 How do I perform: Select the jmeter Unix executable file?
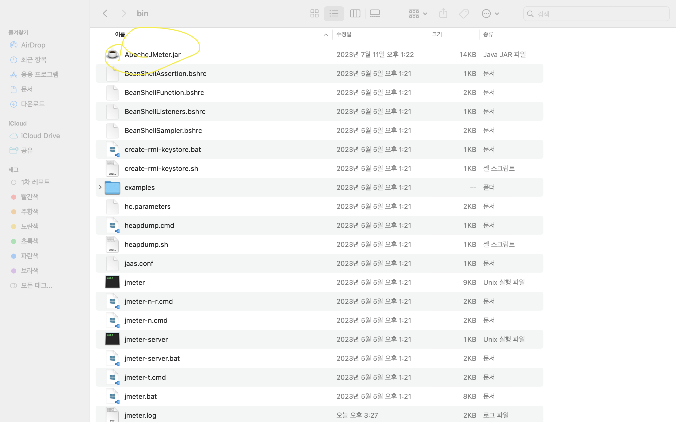(135, 282)
